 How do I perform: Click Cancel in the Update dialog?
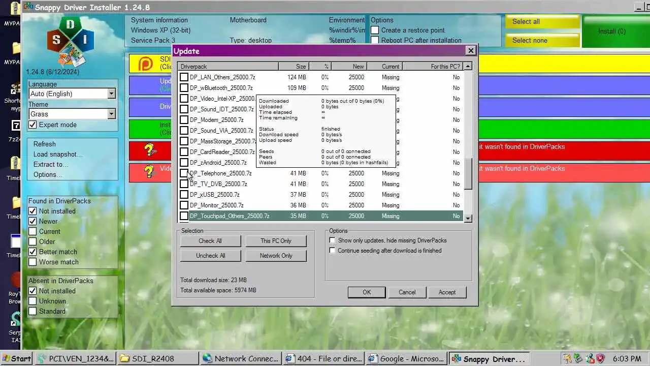click(x=407, y=292)
